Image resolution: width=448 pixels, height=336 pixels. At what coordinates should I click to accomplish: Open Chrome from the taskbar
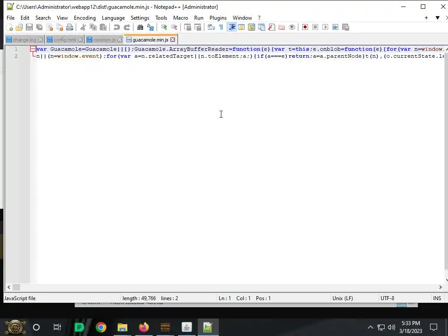point(101,327)
